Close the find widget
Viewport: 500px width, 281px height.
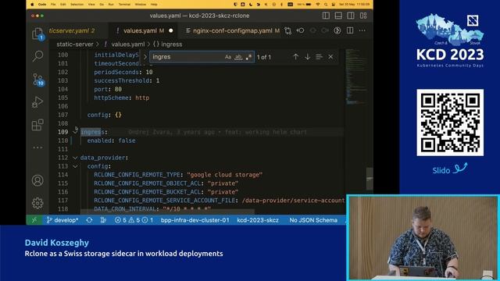point(330,57)
